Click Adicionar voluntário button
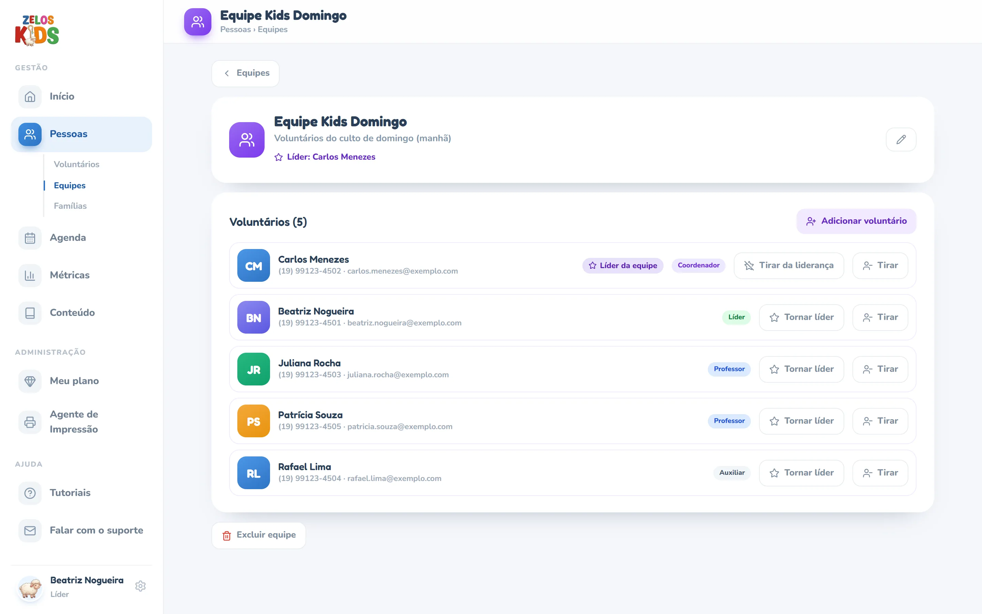Viewport: 982px width, 614px height. (x=856, y=221)
